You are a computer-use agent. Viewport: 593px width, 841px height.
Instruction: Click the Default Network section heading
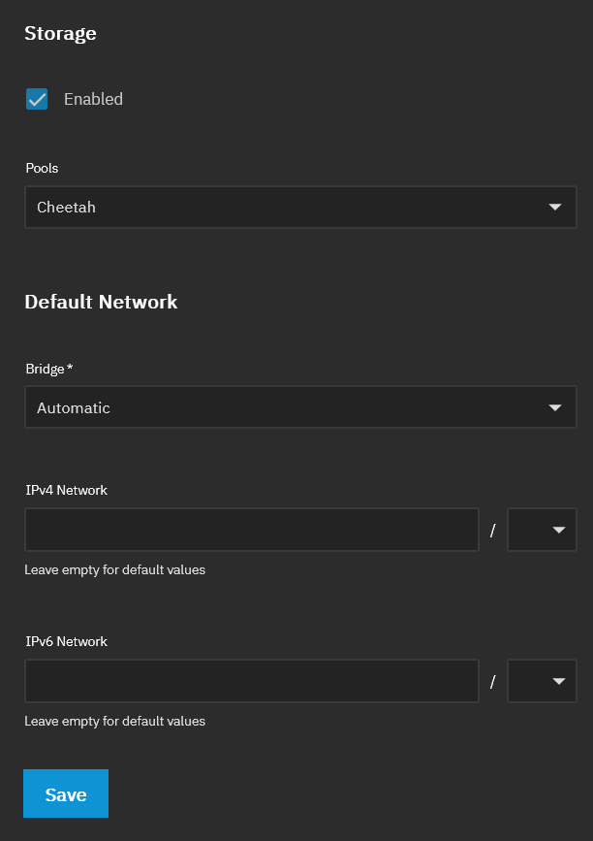(101, 302)
